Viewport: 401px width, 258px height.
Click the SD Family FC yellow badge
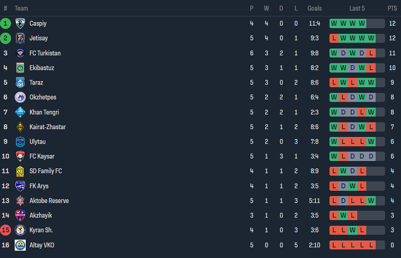click(x=20, y=171)
